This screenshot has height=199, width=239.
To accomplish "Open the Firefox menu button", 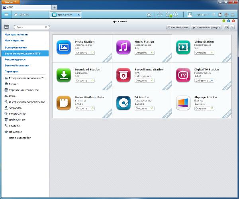I will click(10, 2).
